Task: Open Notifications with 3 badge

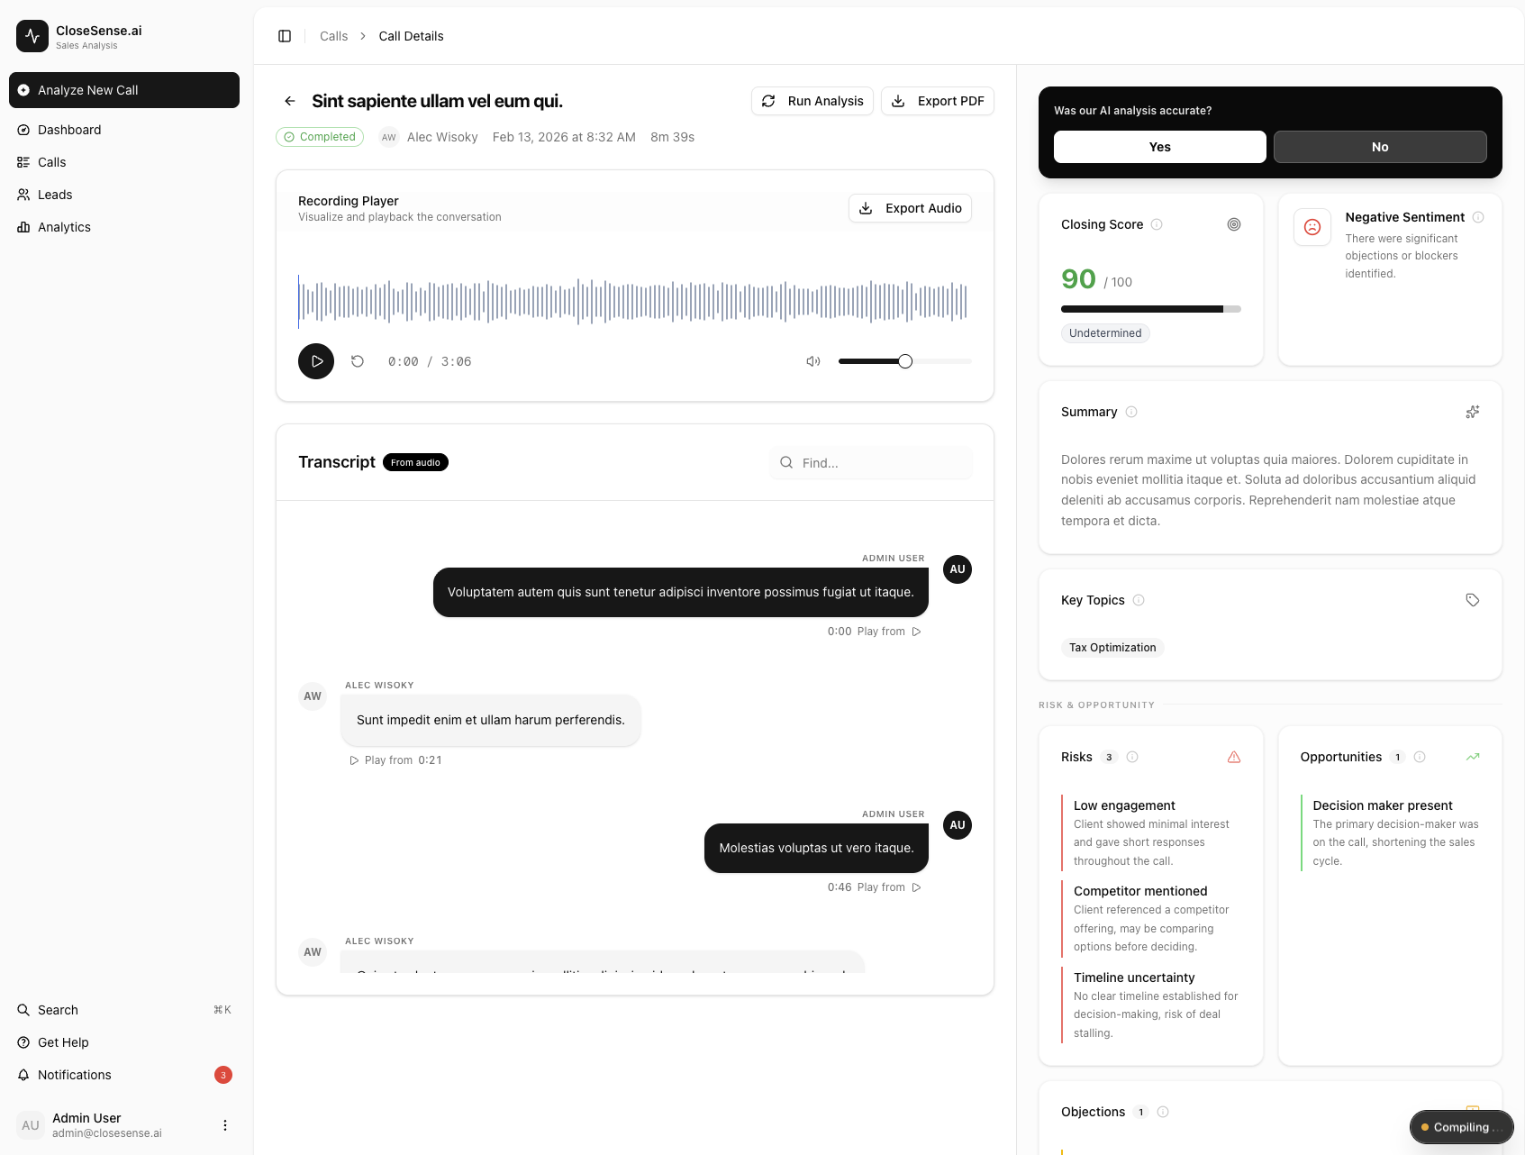Action: 75,1075
